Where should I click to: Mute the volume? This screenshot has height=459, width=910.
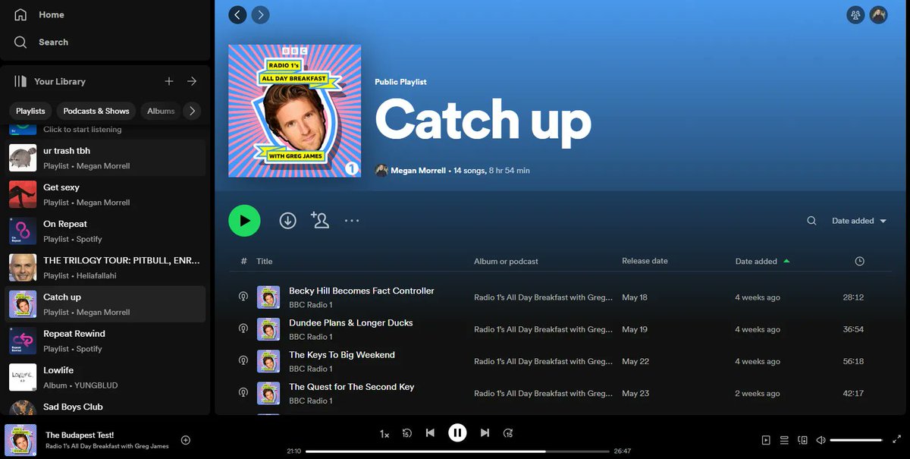coord(821,440)
